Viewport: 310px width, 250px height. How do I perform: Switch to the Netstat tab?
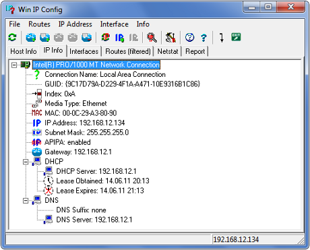coord(168,51)
